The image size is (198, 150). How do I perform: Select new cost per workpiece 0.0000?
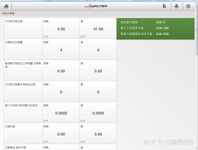(x=98, y=113)
